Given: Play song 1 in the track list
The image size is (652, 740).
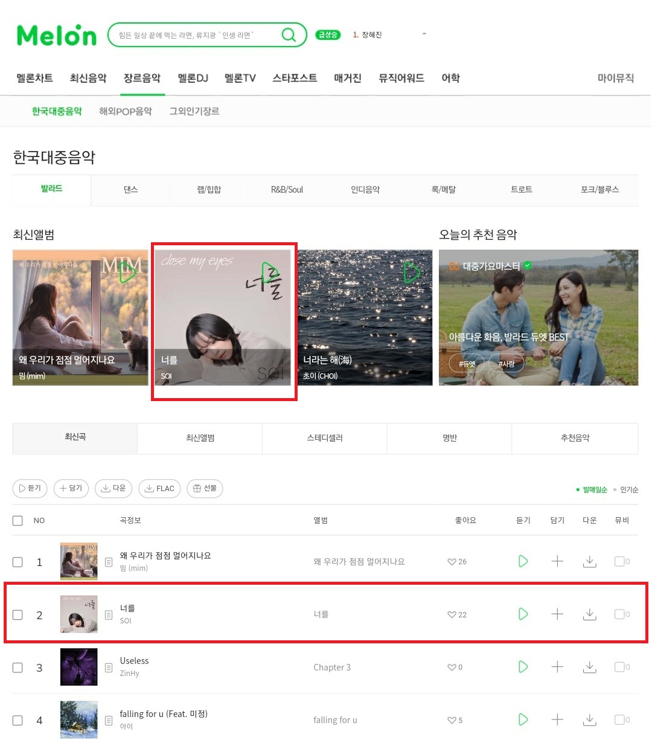Looking at the screenshot, I should click(x=523, y=561).
